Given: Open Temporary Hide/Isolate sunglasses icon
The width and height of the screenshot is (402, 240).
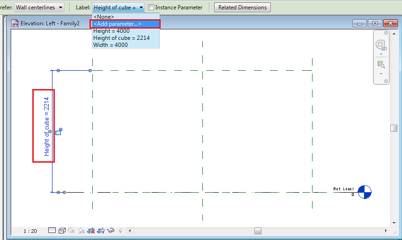Looking at the screenshot, I should tap(111, 231).
